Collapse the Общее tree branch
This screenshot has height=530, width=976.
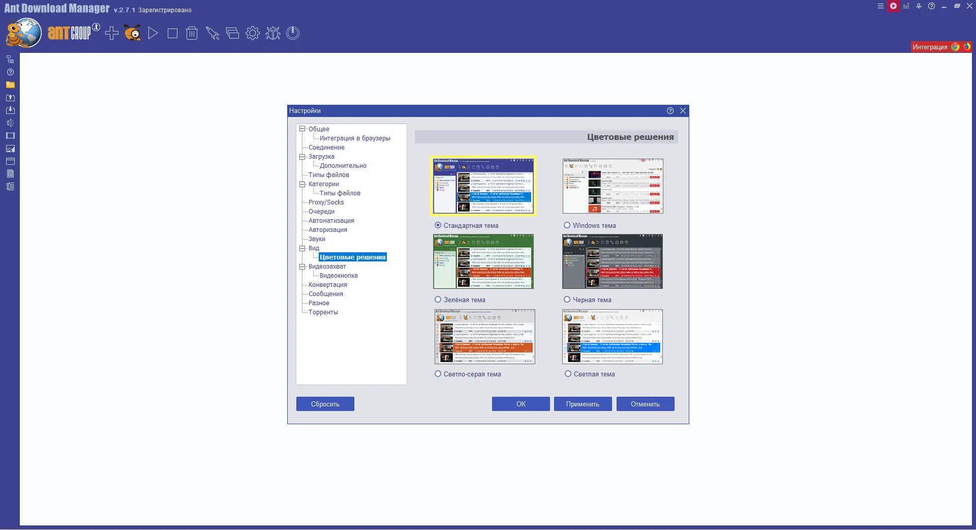[x=302, y=129]
